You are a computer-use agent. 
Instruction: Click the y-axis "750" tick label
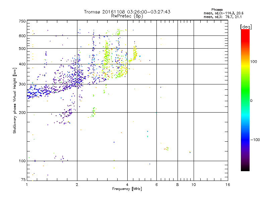click(x=22, y=21)
